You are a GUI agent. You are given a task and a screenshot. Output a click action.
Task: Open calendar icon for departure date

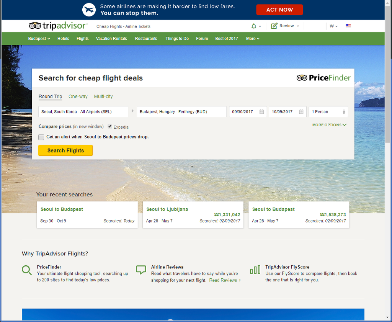tap(261, 112)
